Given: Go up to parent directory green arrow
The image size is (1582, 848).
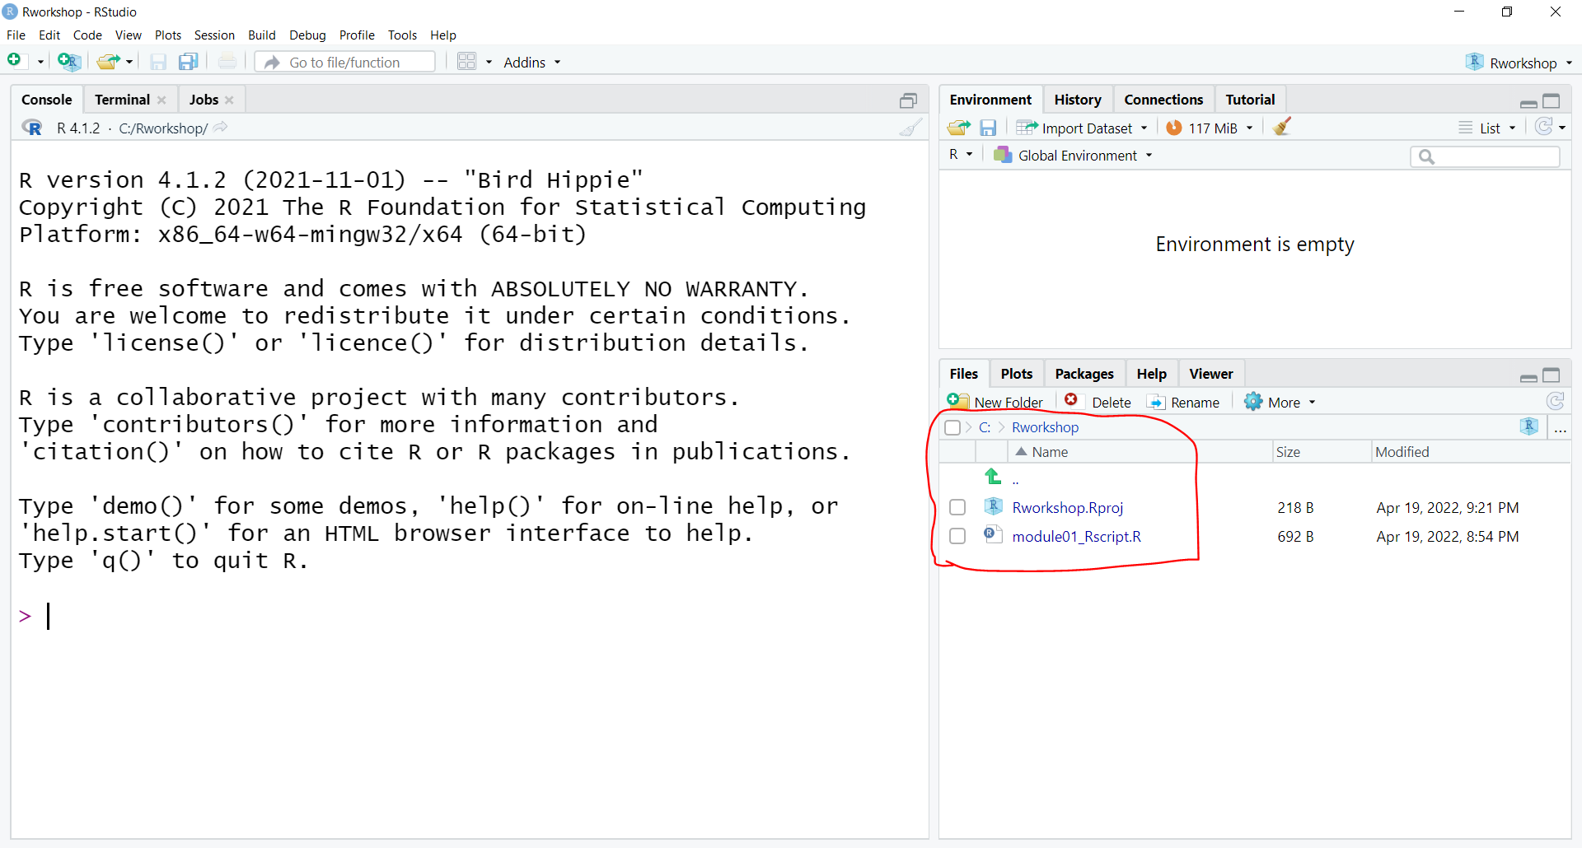Looking at the screenshot, I should click(x=993, y=477).
